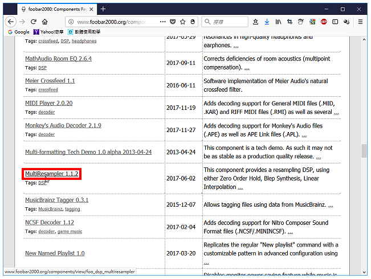Click DSP tag under MathAudio Room EQ

click(43, 68)
